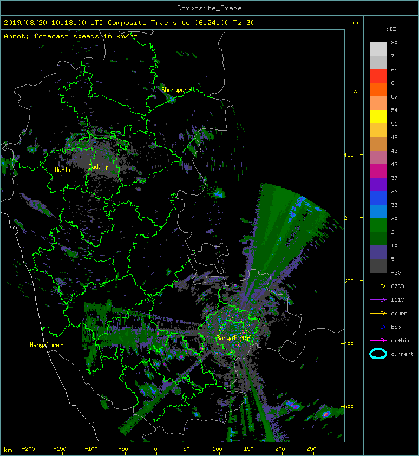Click the 2019/08/20 10:18:00 UTC timestamp
The width and height of the screenshot is (419, 456).
click(54, 23)
